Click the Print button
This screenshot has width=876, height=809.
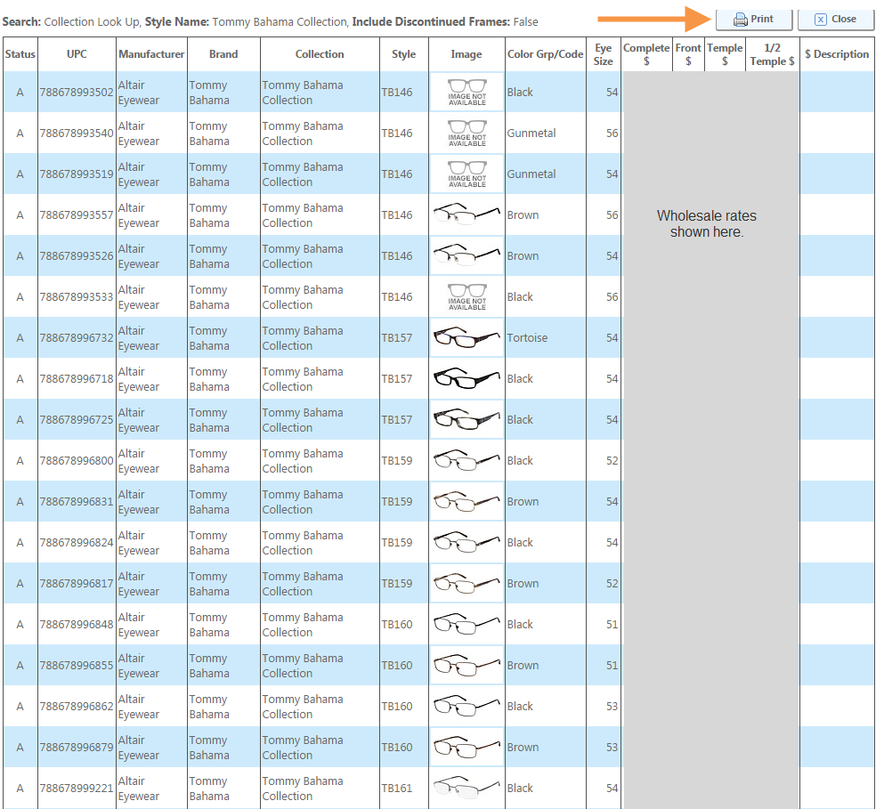click(754, 20)
